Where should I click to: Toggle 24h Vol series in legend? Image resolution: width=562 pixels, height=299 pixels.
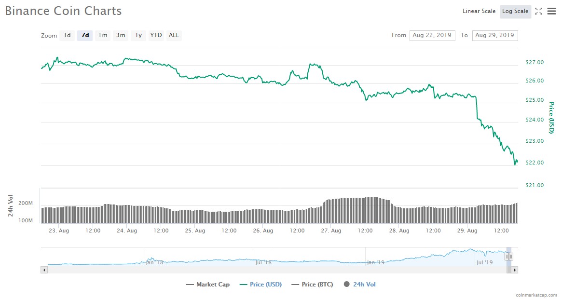[359, 285]
